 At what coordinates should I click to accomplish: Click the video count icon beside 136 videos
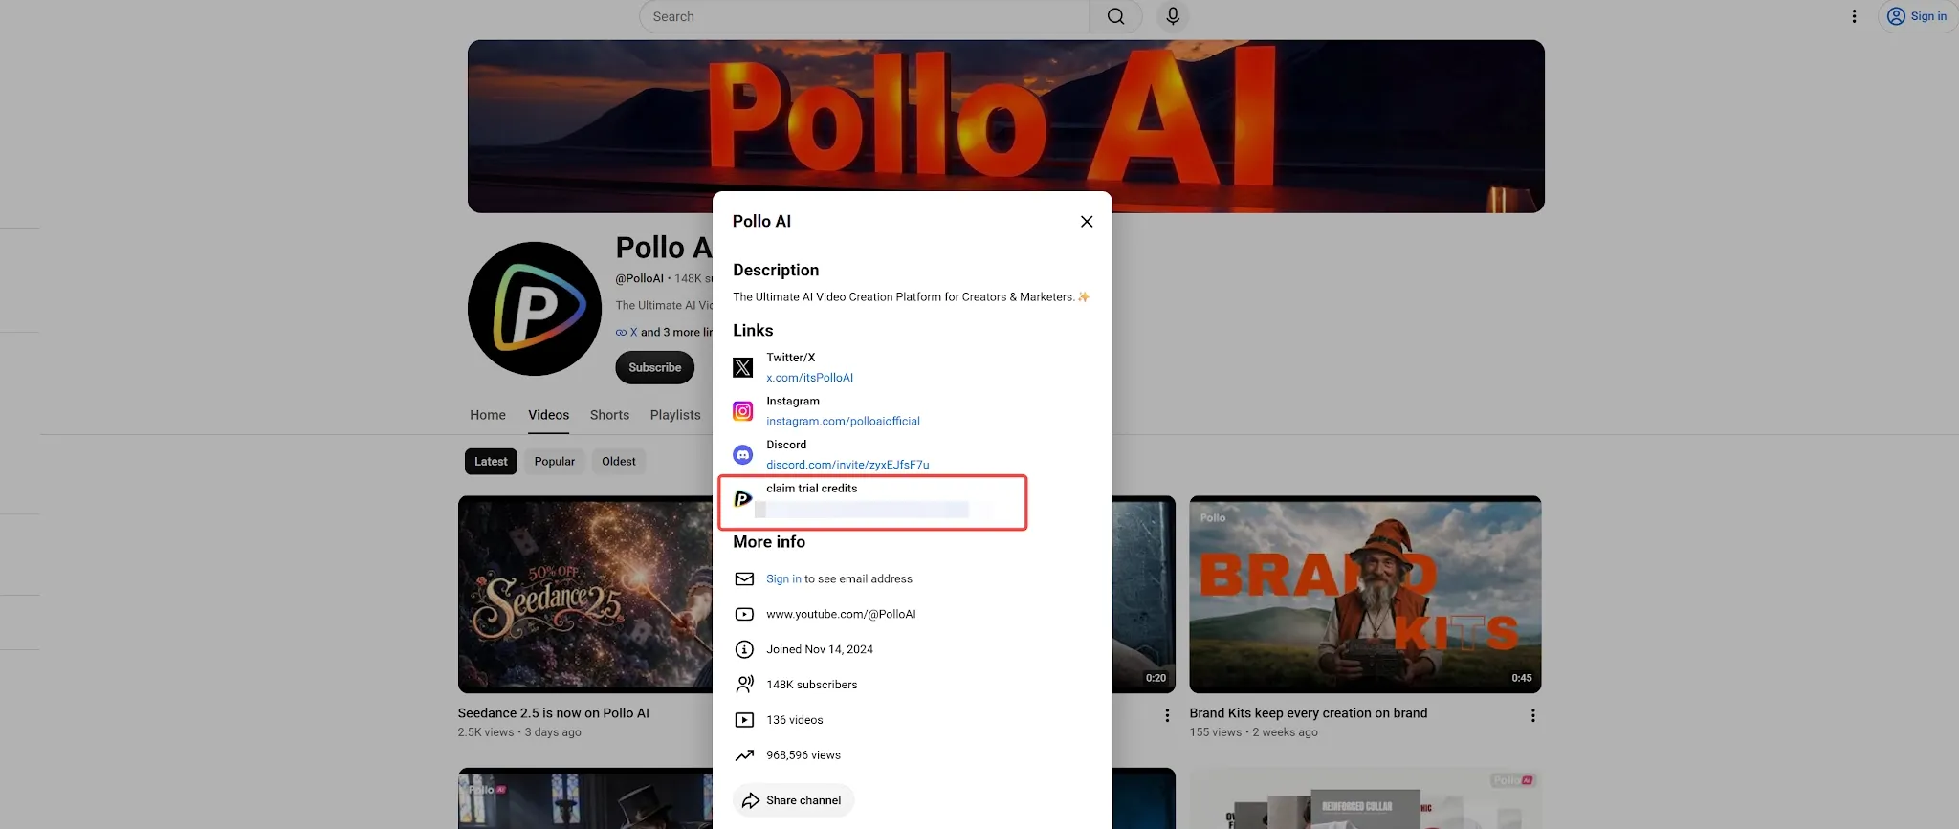click(x=744, y=720)
